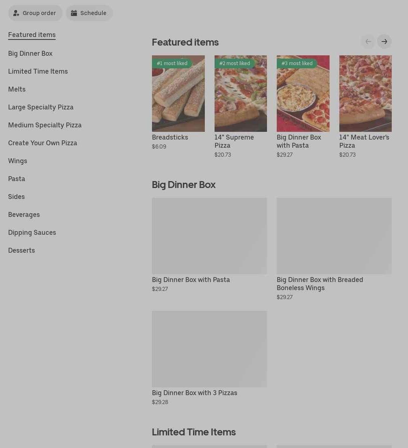Select Melts from the category list

coord(17,89)
